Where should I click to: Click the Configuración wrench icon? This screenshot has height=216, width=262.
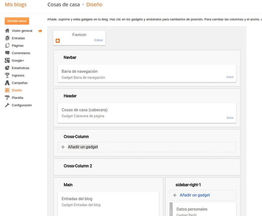tap(7, 105)
